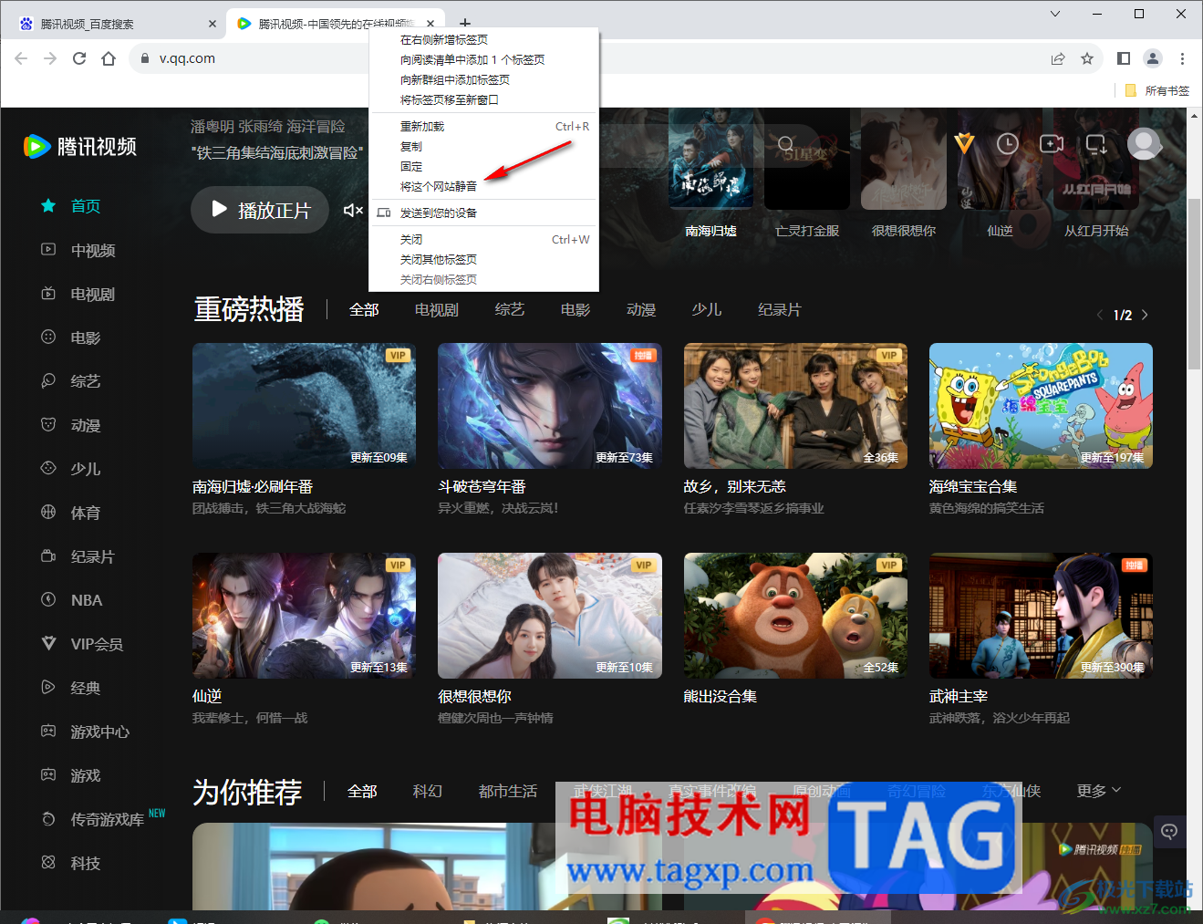Viewport: 1203px width, 924px height.
Task: Open the 南海归墟·必刷年番 title link
Action: [253, 487]
